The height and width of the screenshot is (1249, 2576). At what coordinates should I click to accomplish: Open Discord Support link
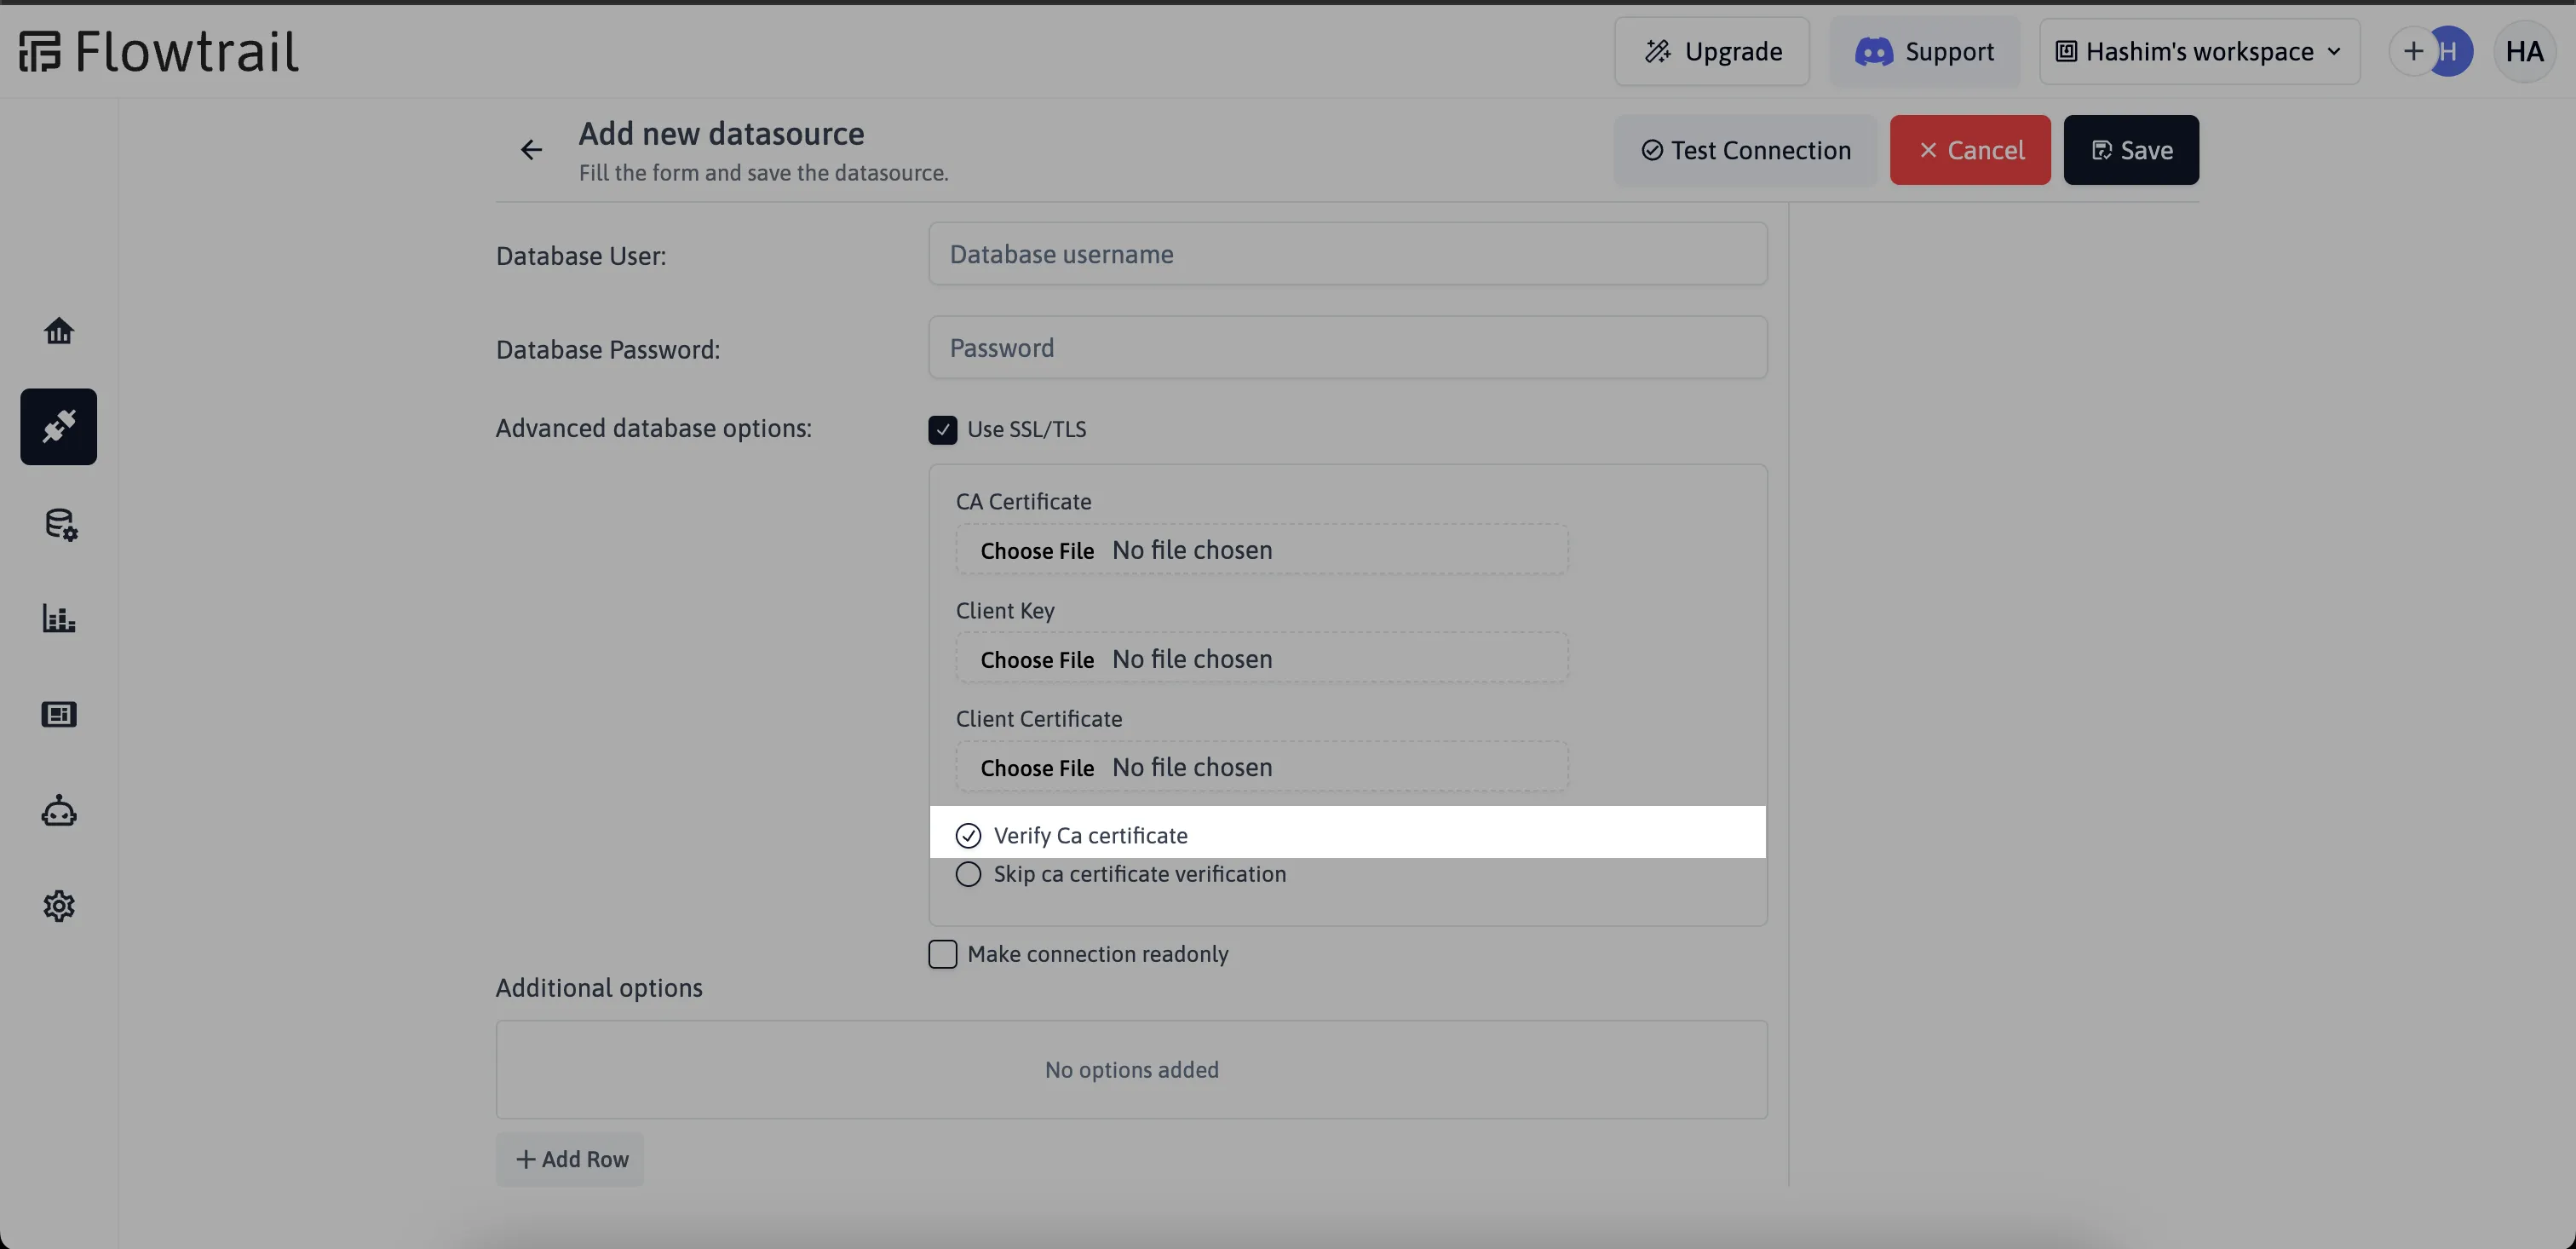[x=1924, y=51]
